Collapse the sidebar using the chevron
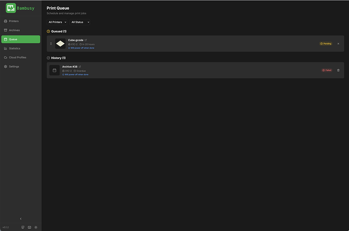Viewport: 349px width, 231px height. [21, 219]
